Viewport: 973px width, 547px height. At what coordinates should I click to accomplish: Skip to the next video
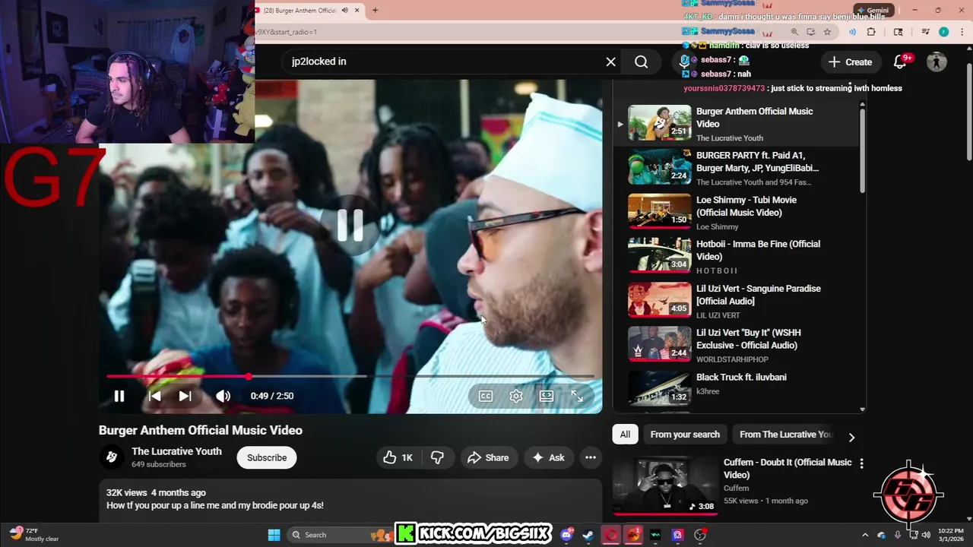tap(185, 396)
